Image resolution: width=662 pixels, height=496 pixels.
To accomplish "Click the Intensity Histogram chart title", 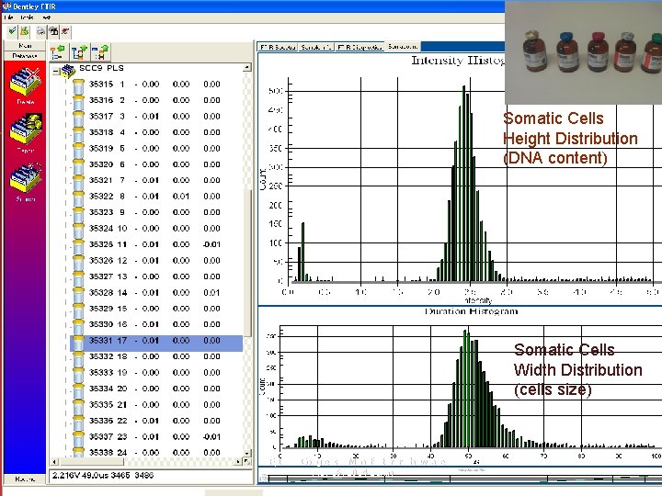I will point(458,61).
